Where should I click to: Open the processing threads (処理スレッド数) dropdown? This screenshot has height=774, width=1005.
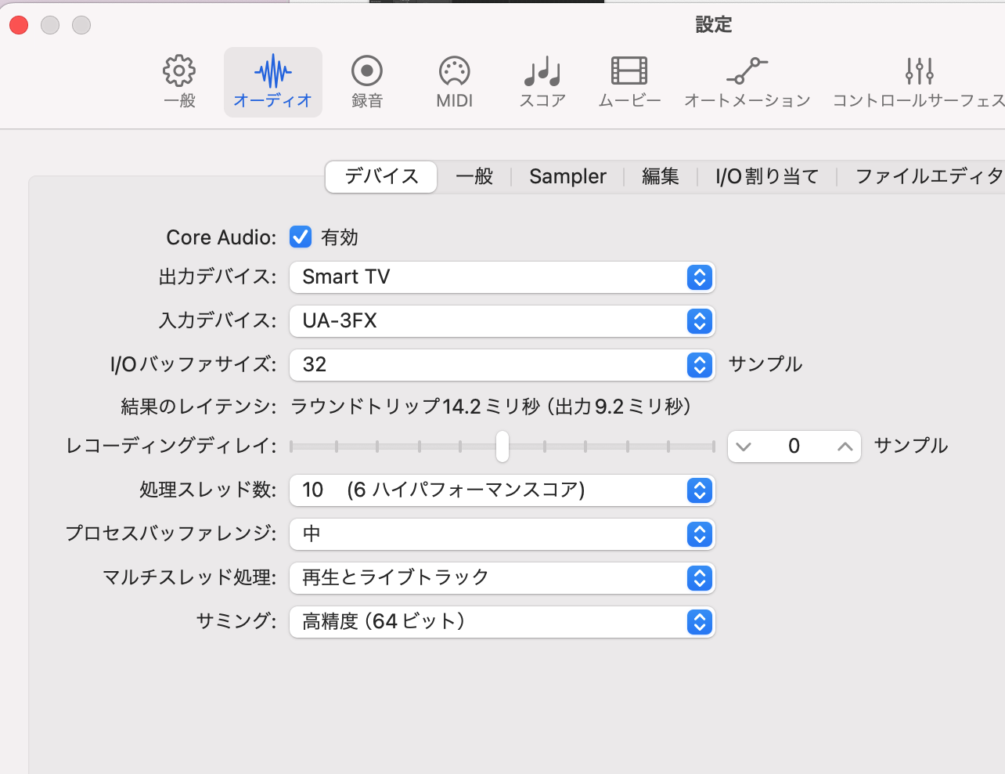click(502, 490)
